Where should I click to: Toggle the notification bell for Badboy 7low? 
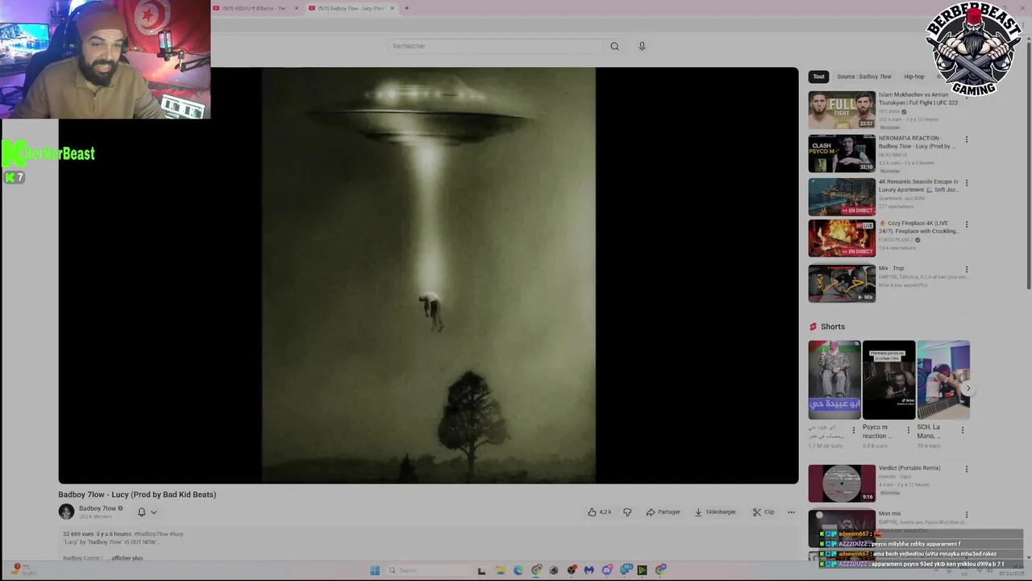pos(141,512)
